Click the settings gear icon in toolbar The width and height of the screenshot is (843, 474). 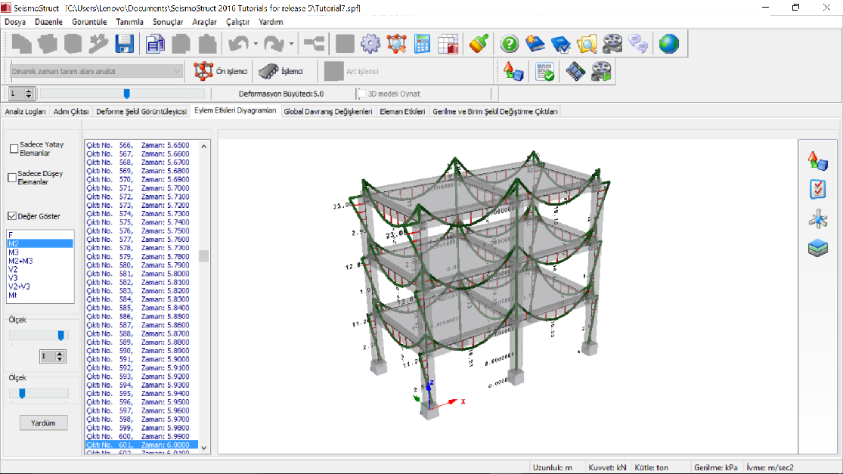click(370, 45)
